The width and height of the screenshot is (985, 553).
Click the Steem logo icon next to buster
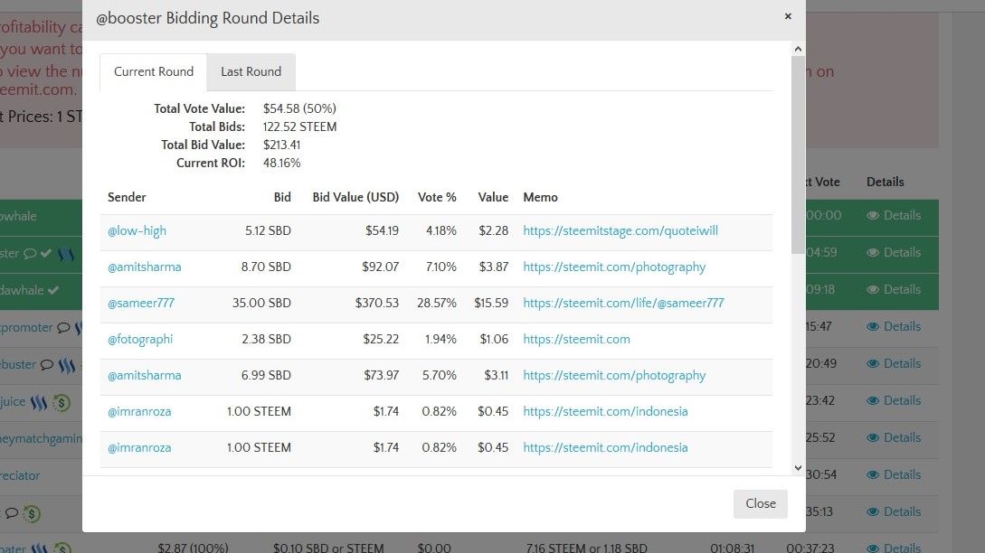click(x=67, y=365)
